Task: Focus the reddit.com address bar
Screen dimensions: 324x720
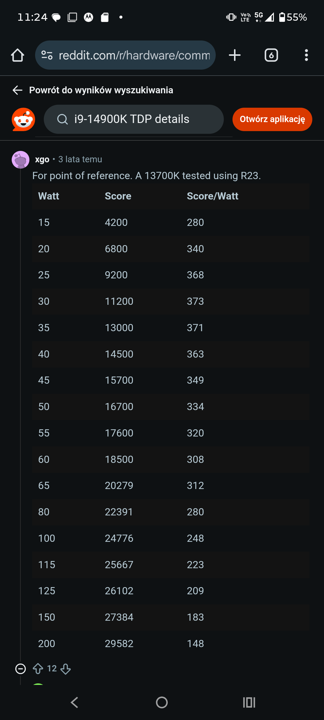Action: (x=125, y=55)
